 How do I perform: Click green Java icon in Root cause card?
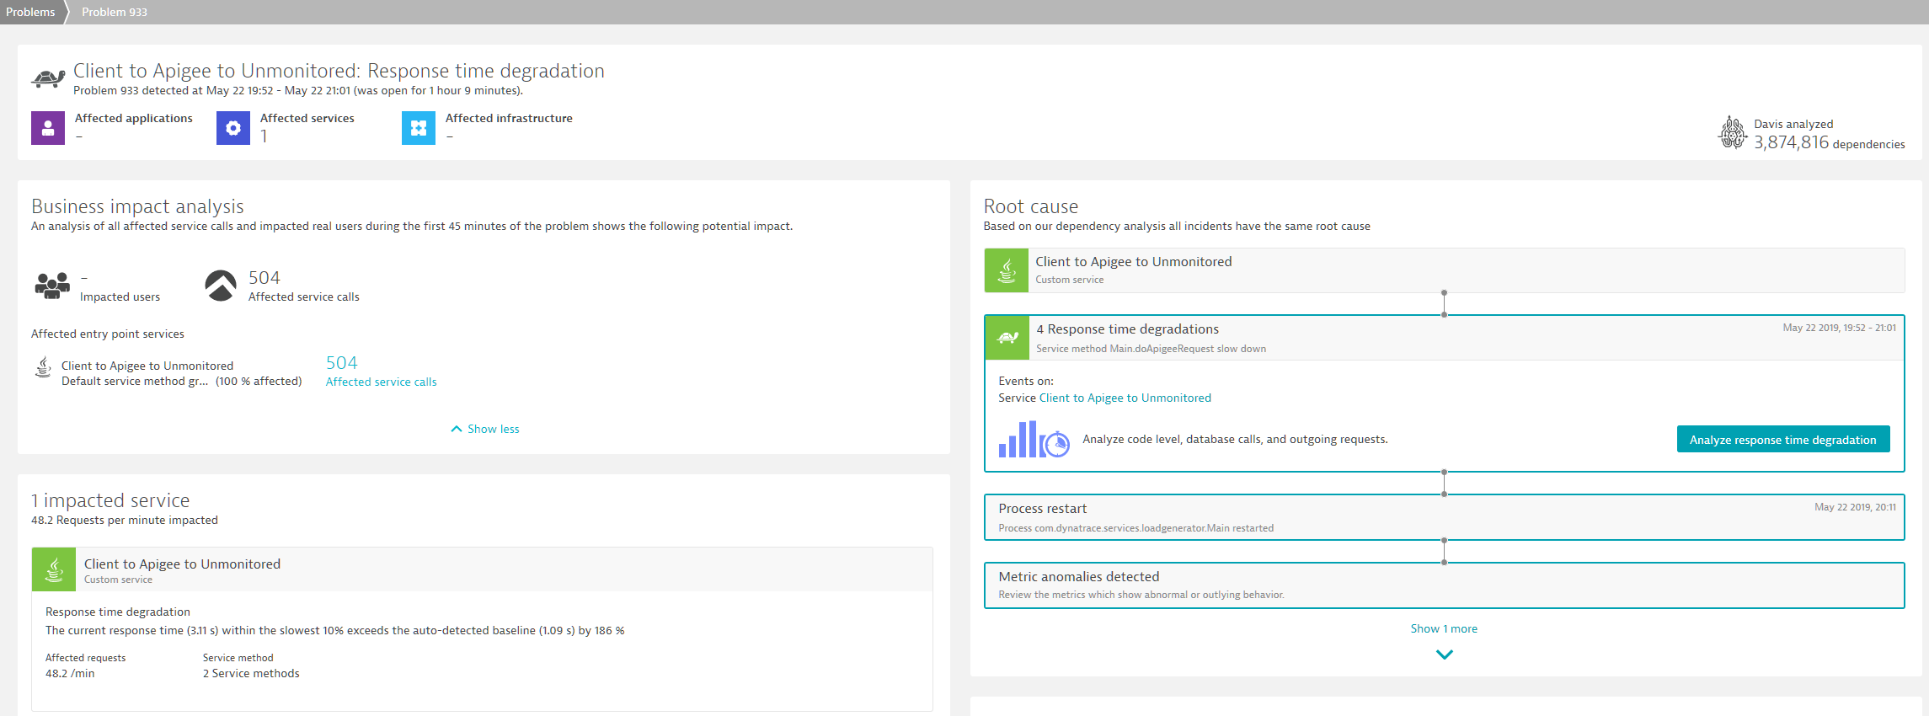1007,270
